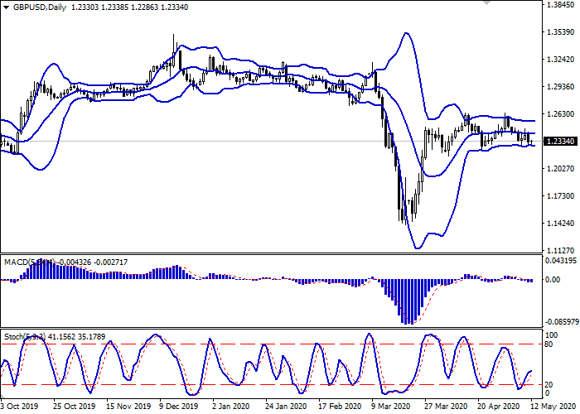Image resolution: width=580 pixels, height=414 pixels.
Task: Click the 8 Oct 2019 date label
Action: pyautogui.click(x=18, y=407)
